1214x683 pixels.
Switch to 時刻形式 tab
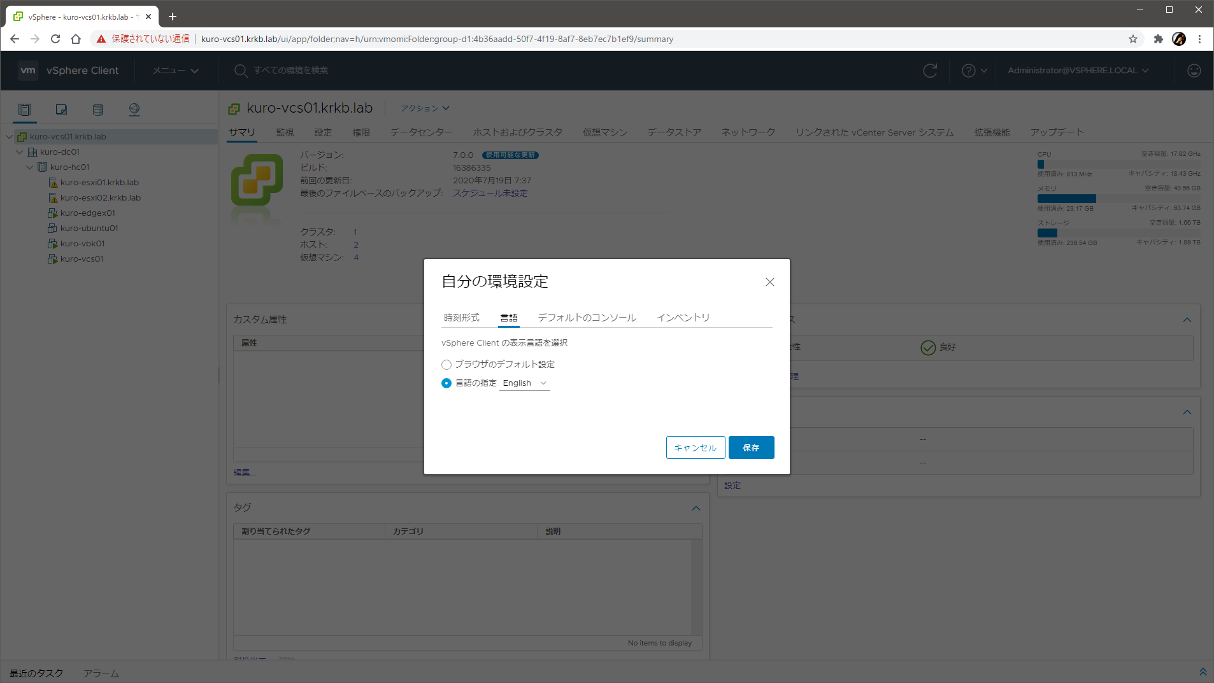462,318
